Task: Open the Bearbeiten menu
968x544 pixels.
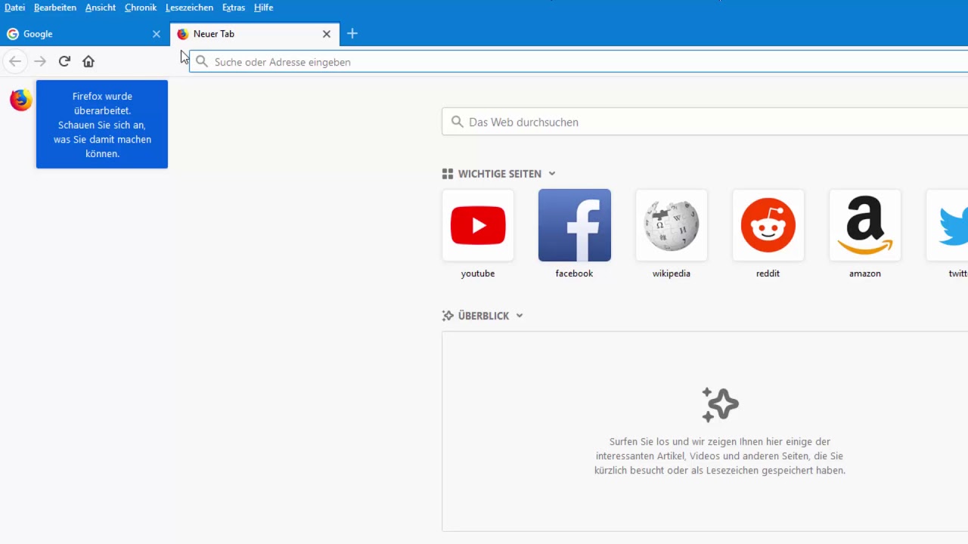Action: (55, 8)
